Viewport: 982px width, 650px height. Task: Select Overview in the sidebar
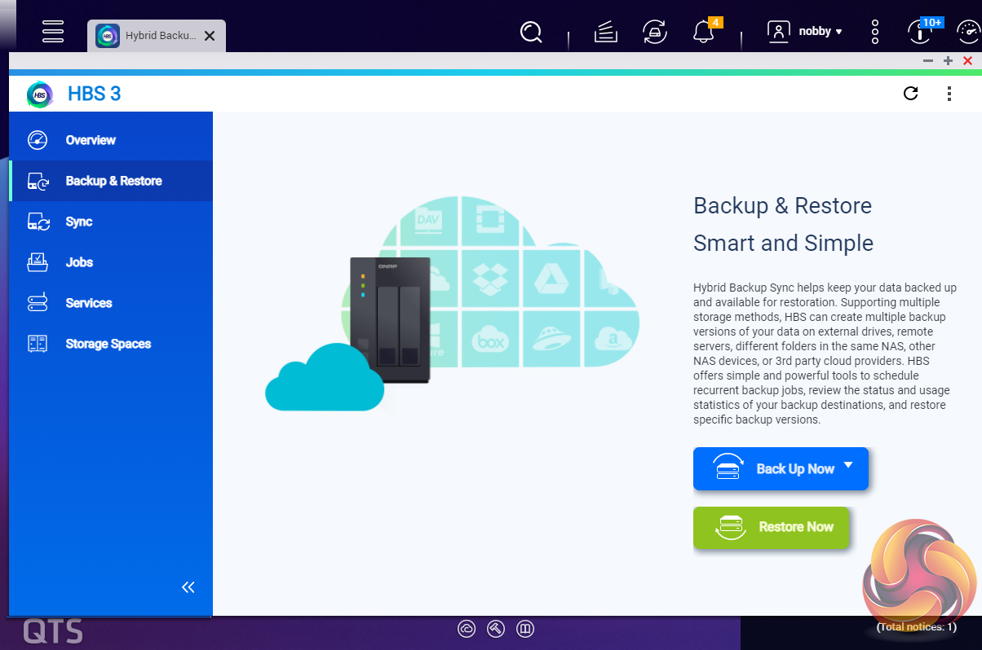(91, 140)
